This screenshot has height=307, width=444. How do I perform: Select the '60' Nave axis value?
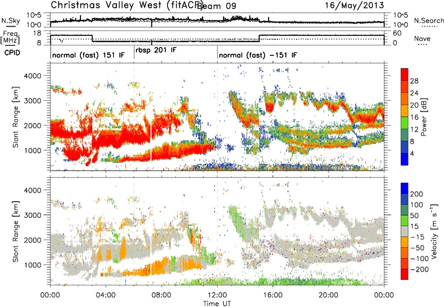tap(397, 33)
